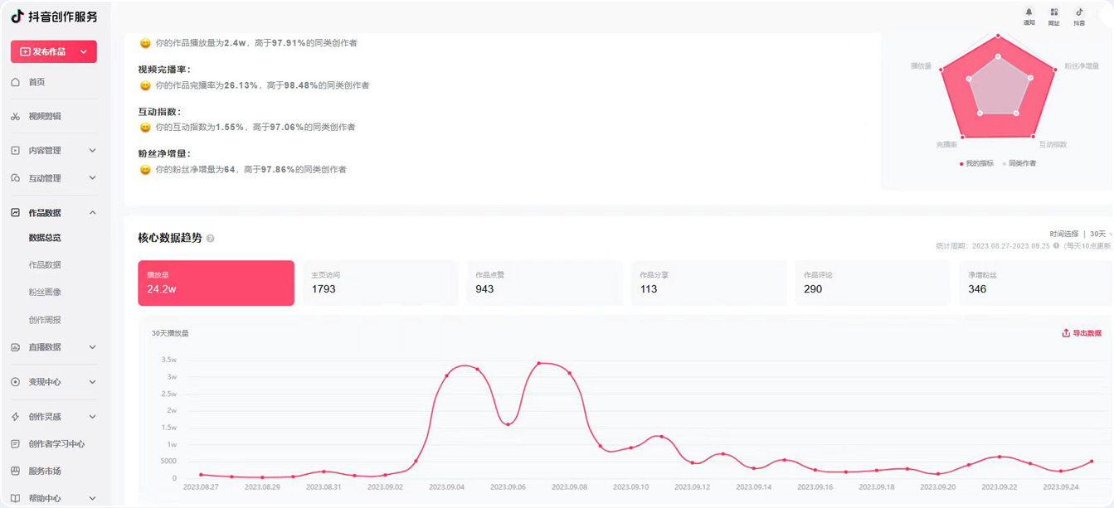Viewport: 1114px width, 508px height.
Task: Open 视频剪辑 scissors icon in sidebar
Action: 16,117
